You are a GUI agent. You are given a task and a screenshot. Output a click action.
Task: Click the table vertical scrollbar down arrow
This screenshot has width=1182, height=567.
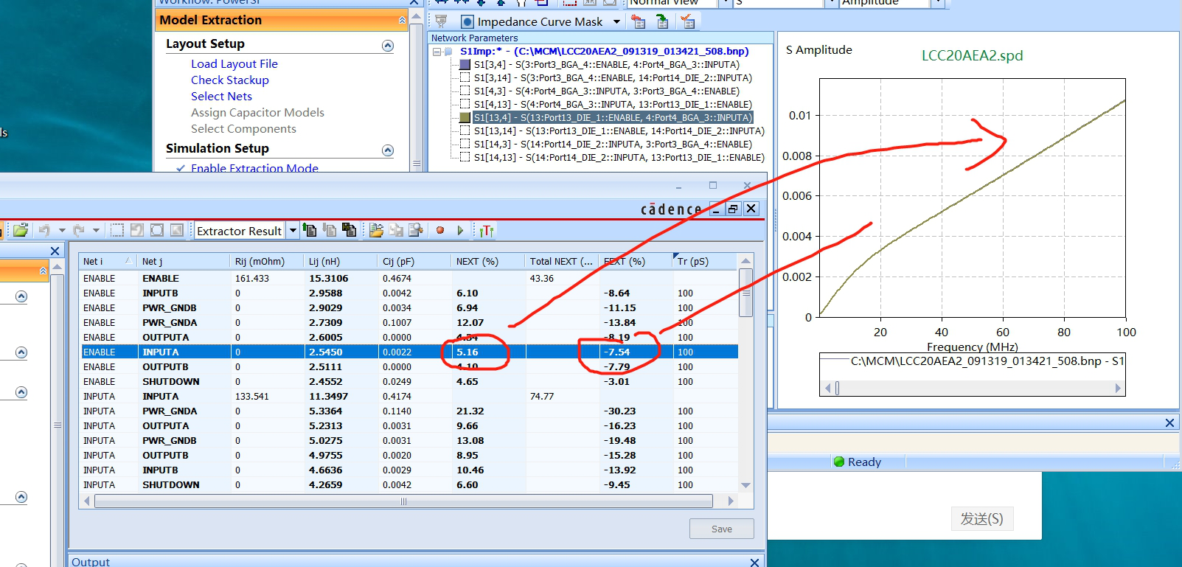coord(745,485)
